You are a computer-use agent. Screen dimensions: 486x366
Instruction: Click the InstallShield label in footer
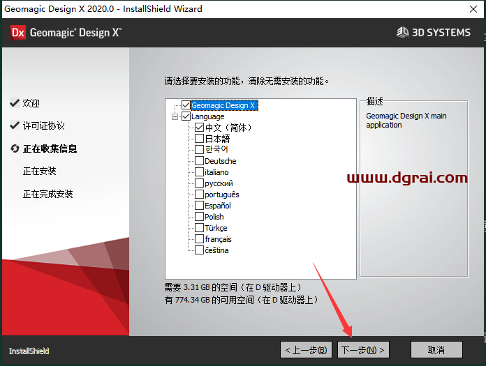pyautogui.click(x=29, y=351)
